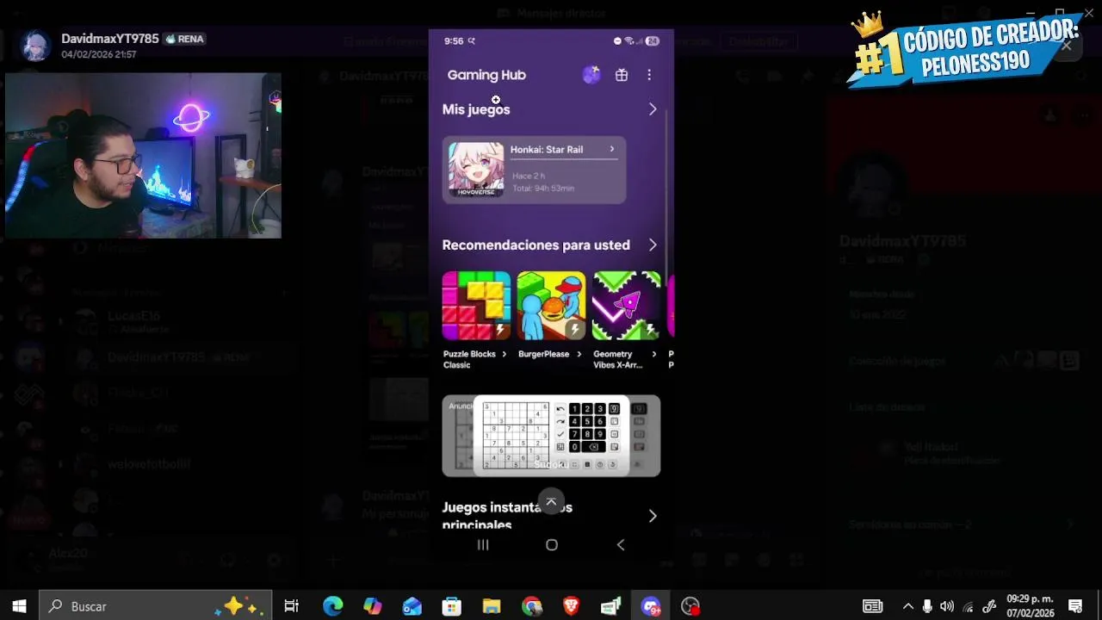Open the profile avatar icon in Gaming Hub
This screenshot has width=1102, height=620.
pyautogui.click(x=591, y=75)
